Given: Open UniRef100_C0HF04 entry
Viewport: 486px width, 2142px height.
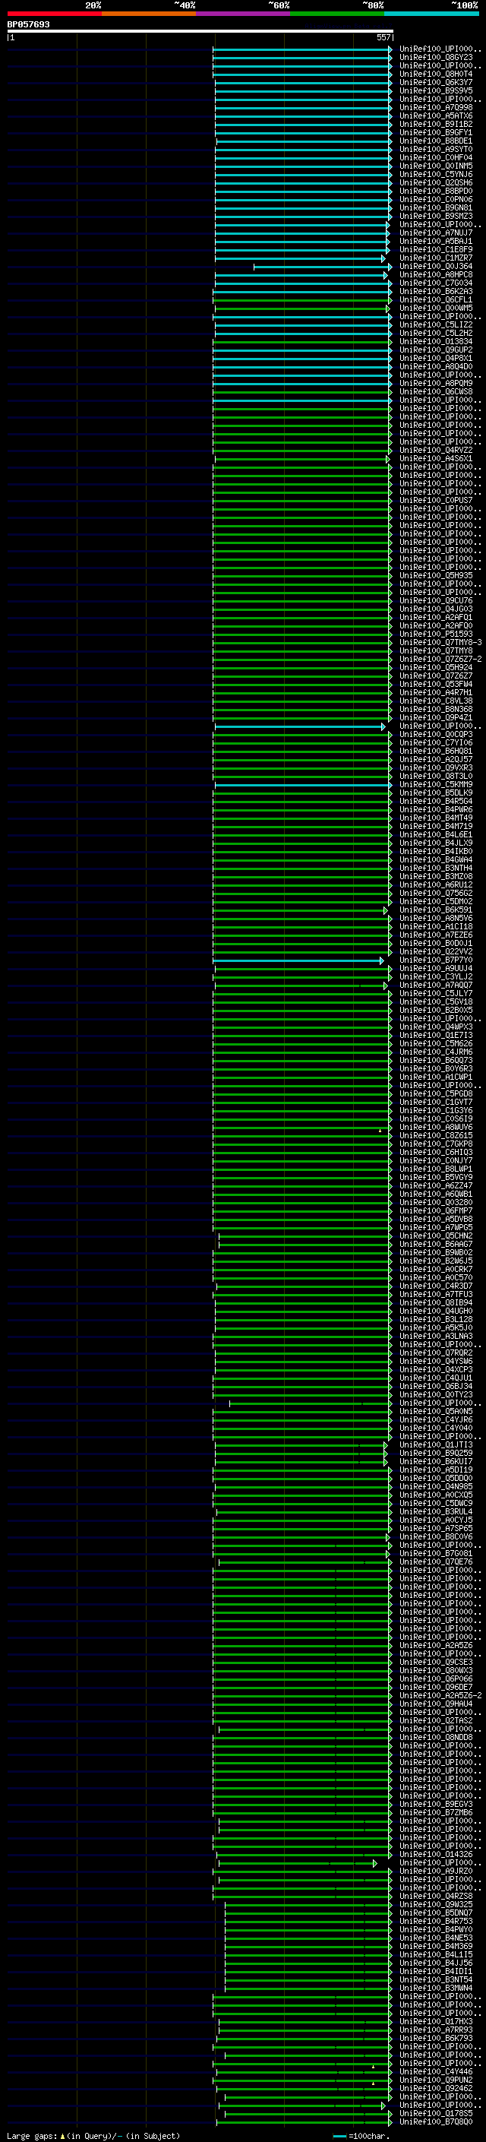Looking at the screenshot, I should click(x=436, y=157).
